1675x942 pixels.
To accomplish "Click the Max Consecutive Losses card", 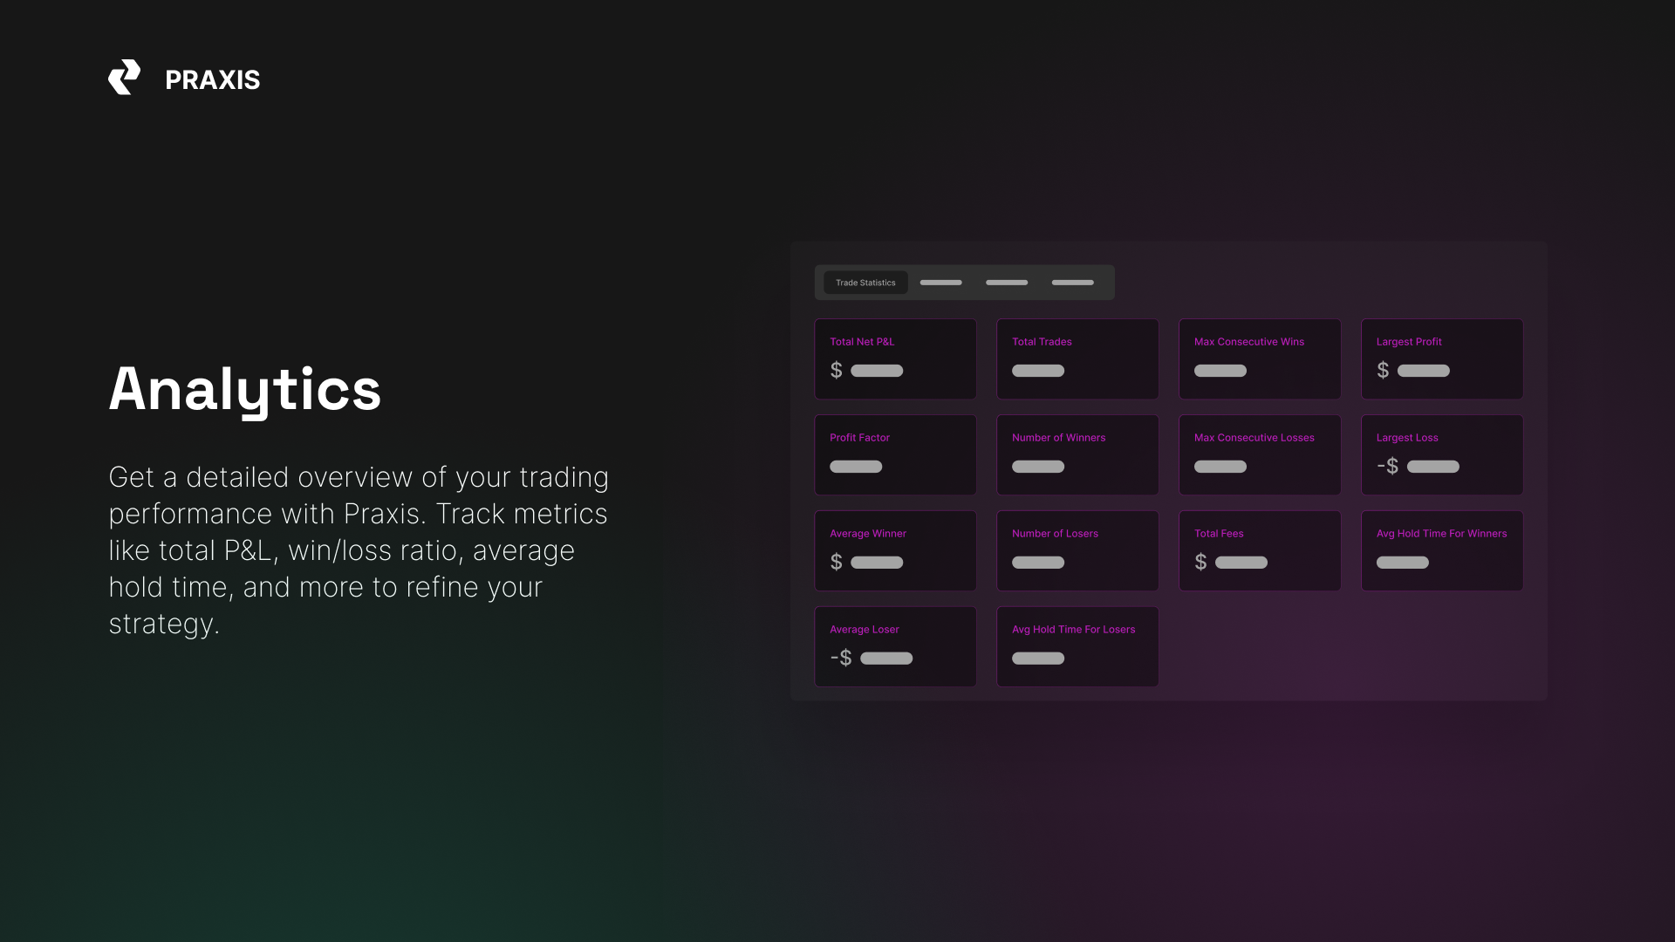I will 1260,454.
